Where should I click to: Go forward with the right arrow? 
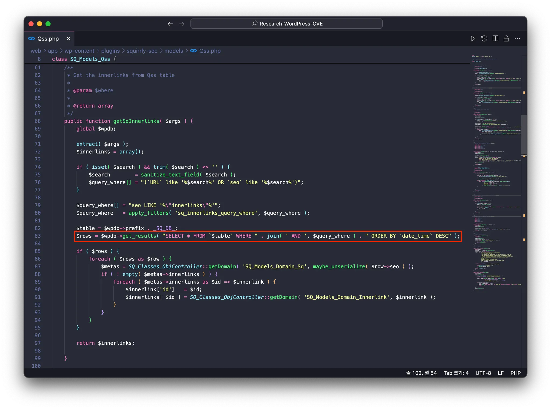[182, 24]
